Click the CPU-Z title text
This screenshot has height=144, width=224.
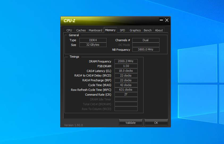[x=69, y=21]
